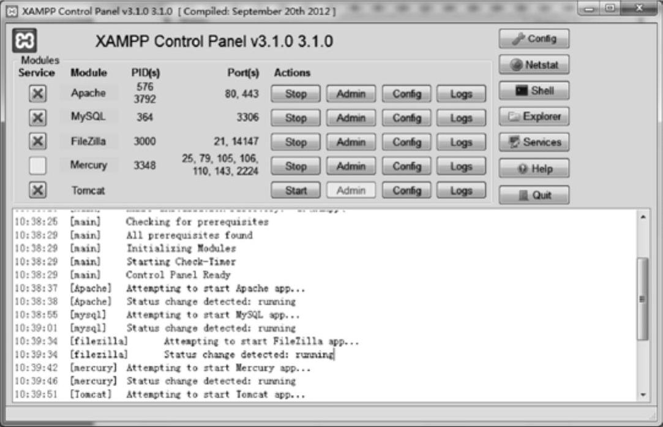Open the Netstat tool

[534, 65]
